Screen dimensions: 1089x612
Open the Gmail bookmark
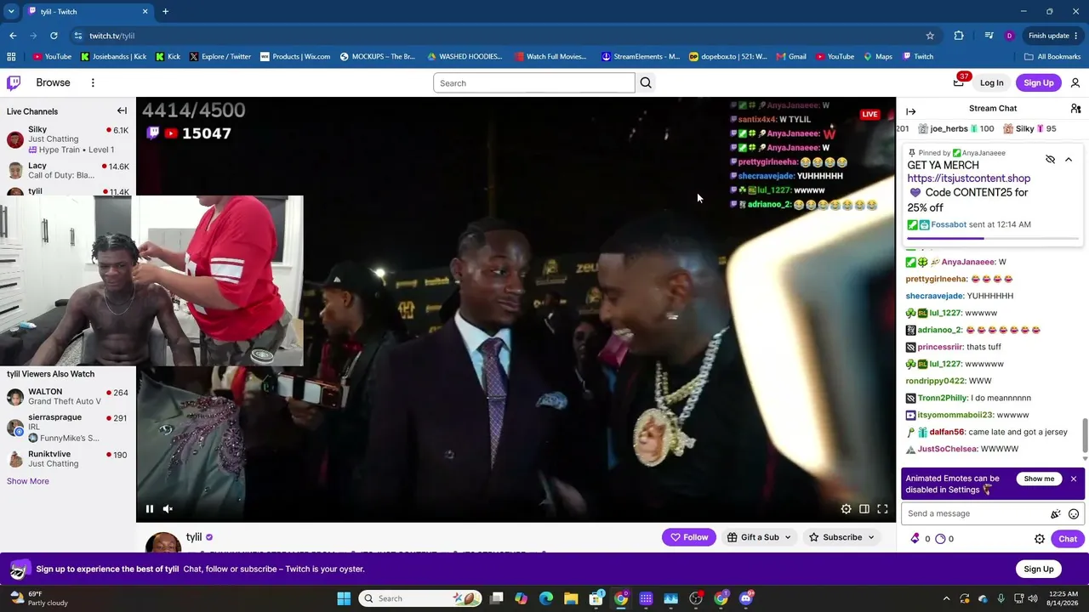[791, 57]
